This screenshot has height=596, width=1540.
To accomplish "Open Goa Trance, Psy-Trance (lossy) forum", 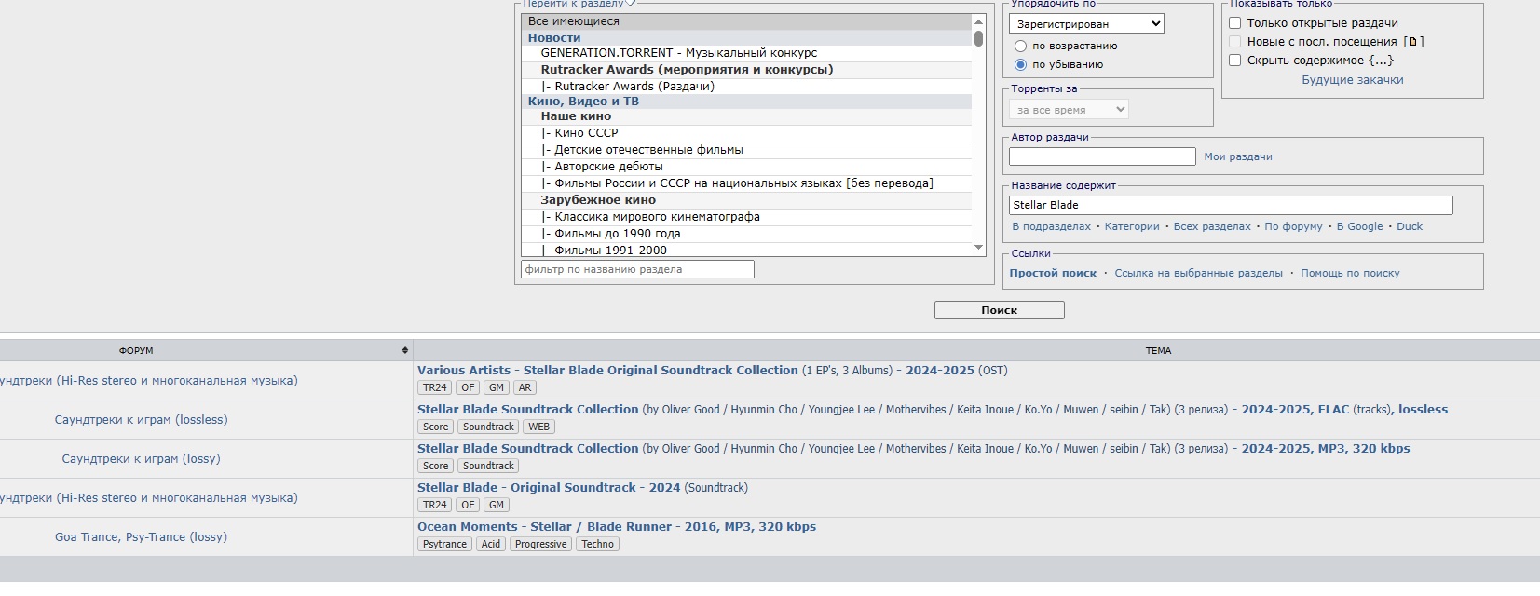I will [x=141, y=537].
